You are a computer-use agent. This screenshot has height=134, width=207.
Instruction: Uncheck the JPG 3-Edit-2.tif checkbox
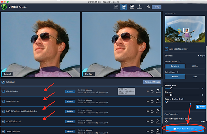click(x=3, y=101)
